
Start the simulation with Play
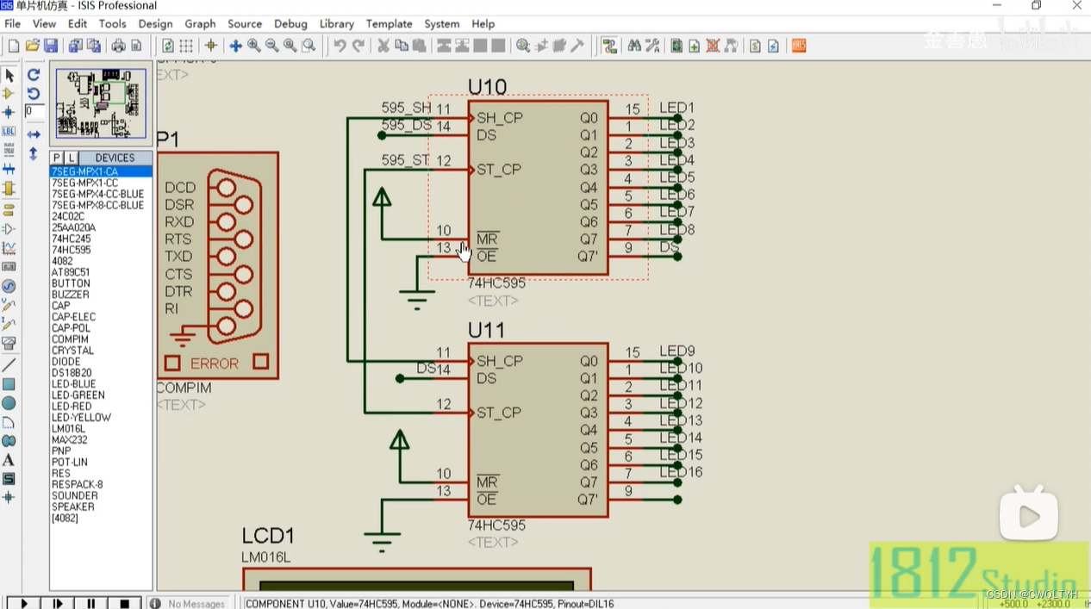[23, 603]
